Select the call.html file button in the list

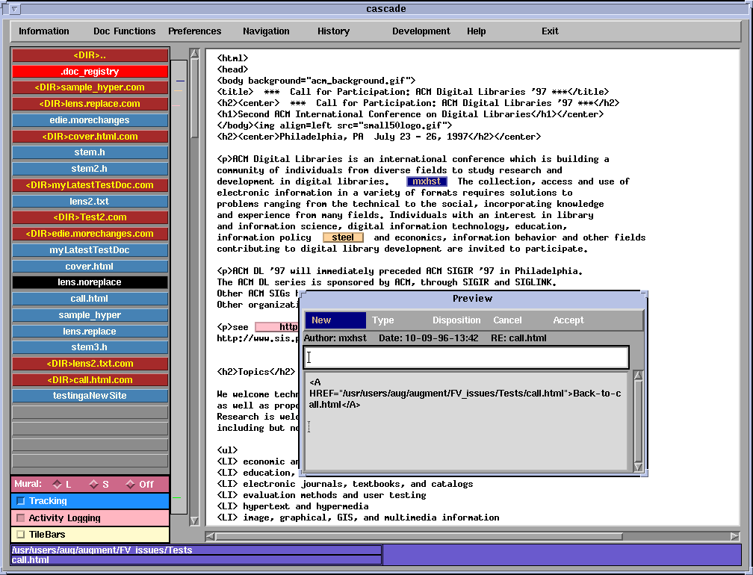[x=90, y=299]
